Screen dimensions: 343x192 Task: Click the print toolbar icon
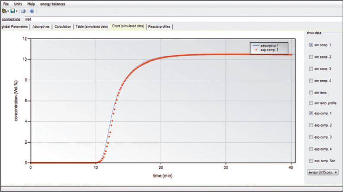(x=24, y=11)
